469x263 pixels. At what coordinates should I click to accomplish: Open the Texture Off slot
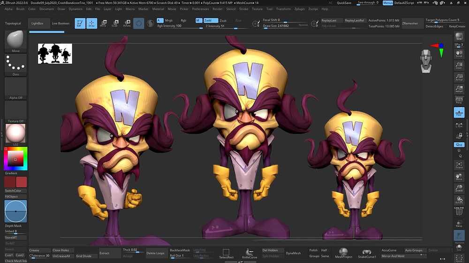click(15, 112)
